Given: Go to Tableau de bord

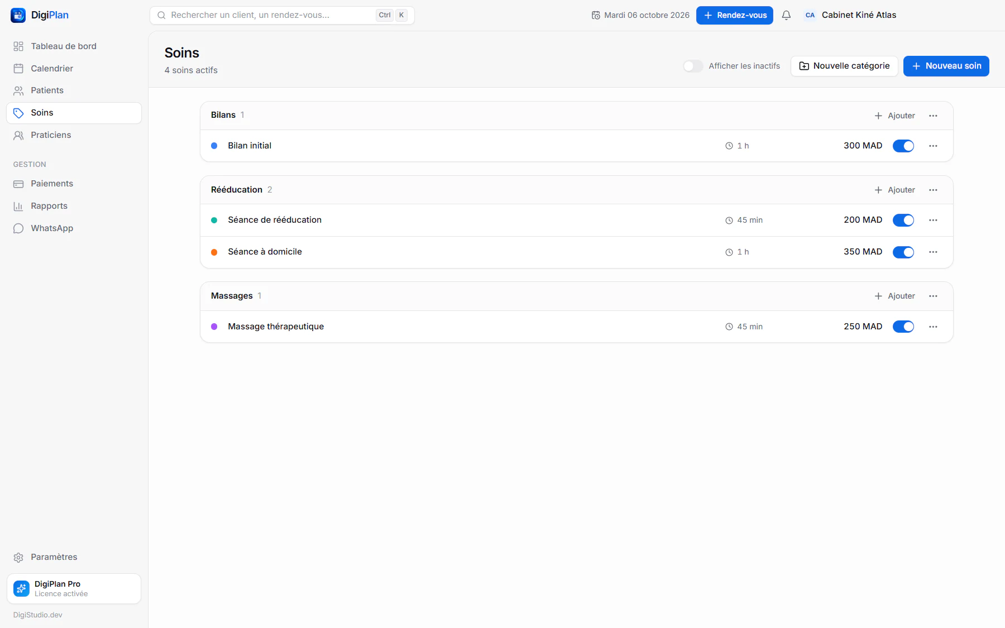Looking at the screenshot, I should coord(74,46).
